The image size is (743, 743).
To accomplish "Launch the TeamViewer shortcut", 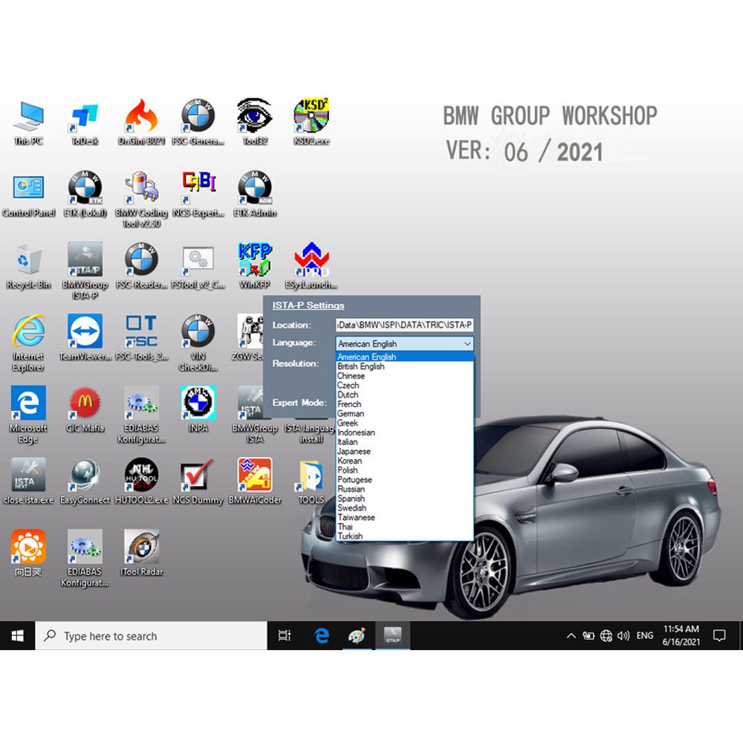I will pyautogui.click(x=85, y=337).
